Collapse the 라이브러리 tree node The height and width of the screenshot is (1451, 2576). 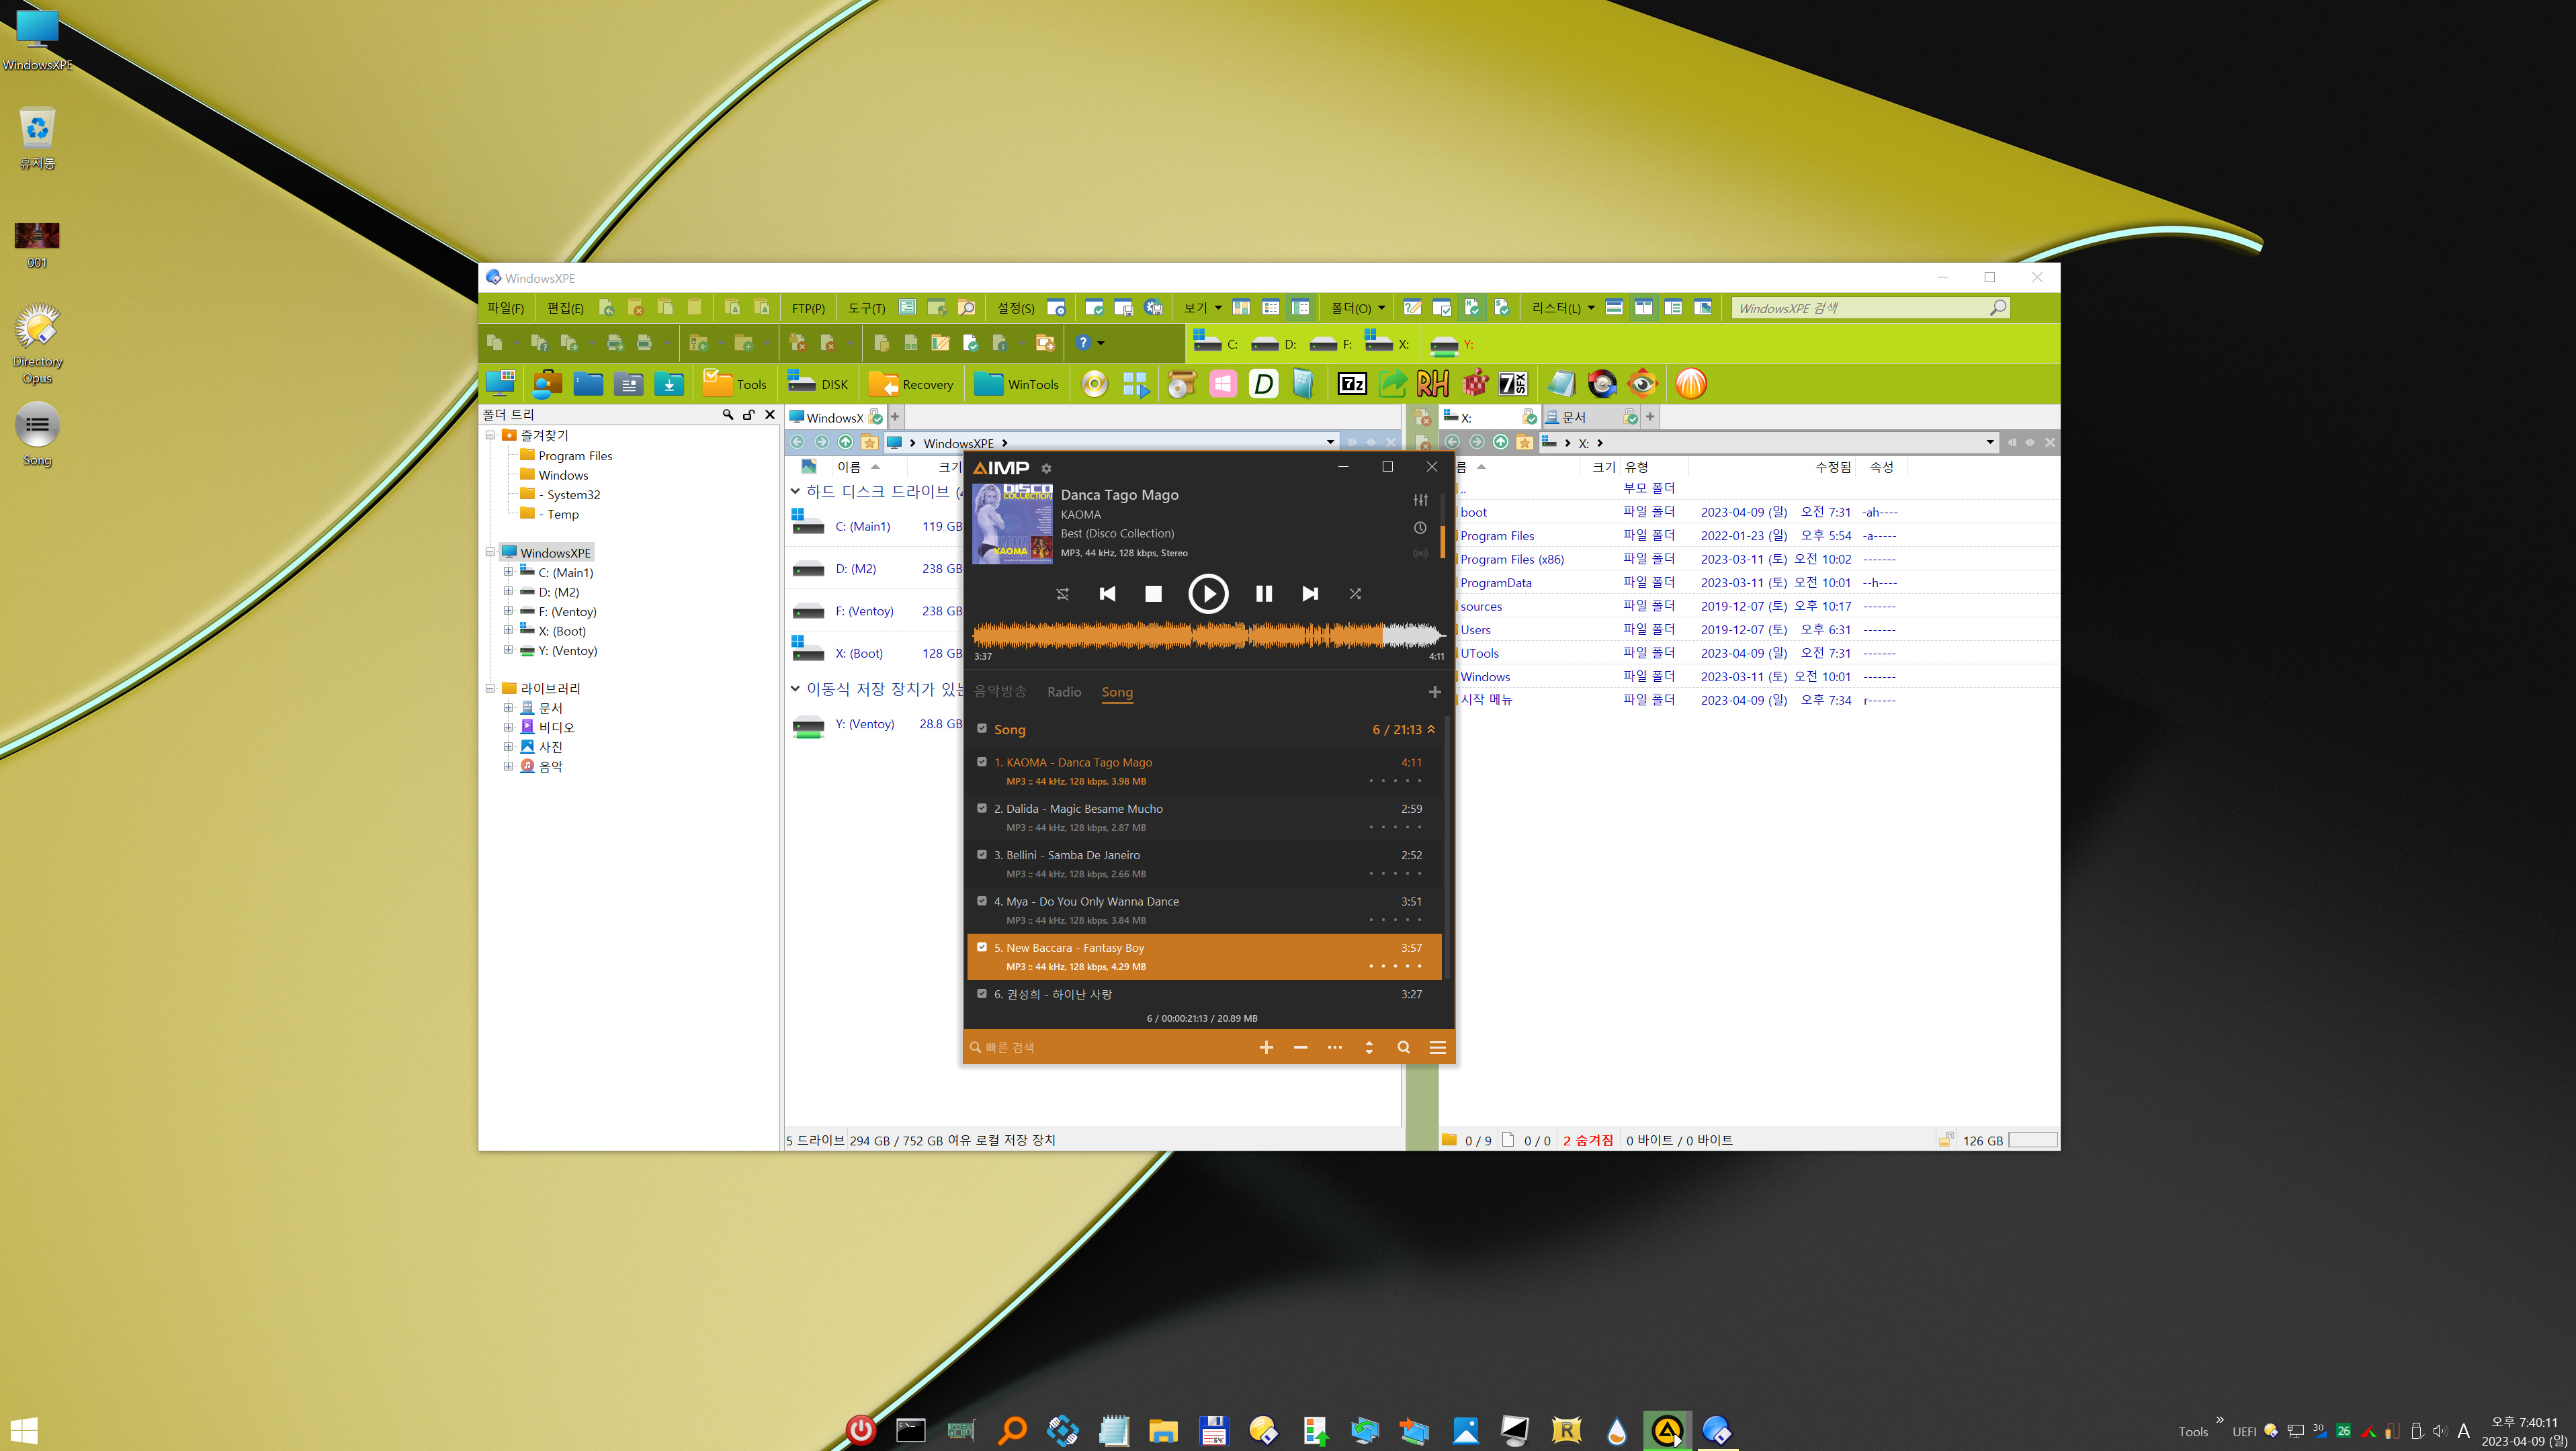point(490,688)
